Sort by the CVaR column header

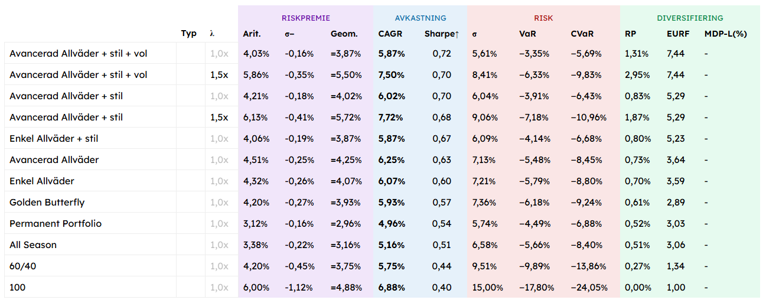tap(582, 34)
